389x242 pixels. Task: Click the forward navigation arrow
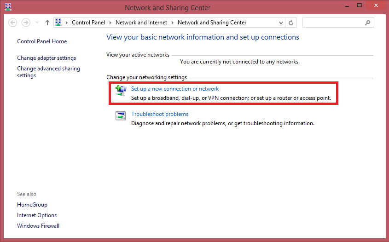click(x=26, y=23)
